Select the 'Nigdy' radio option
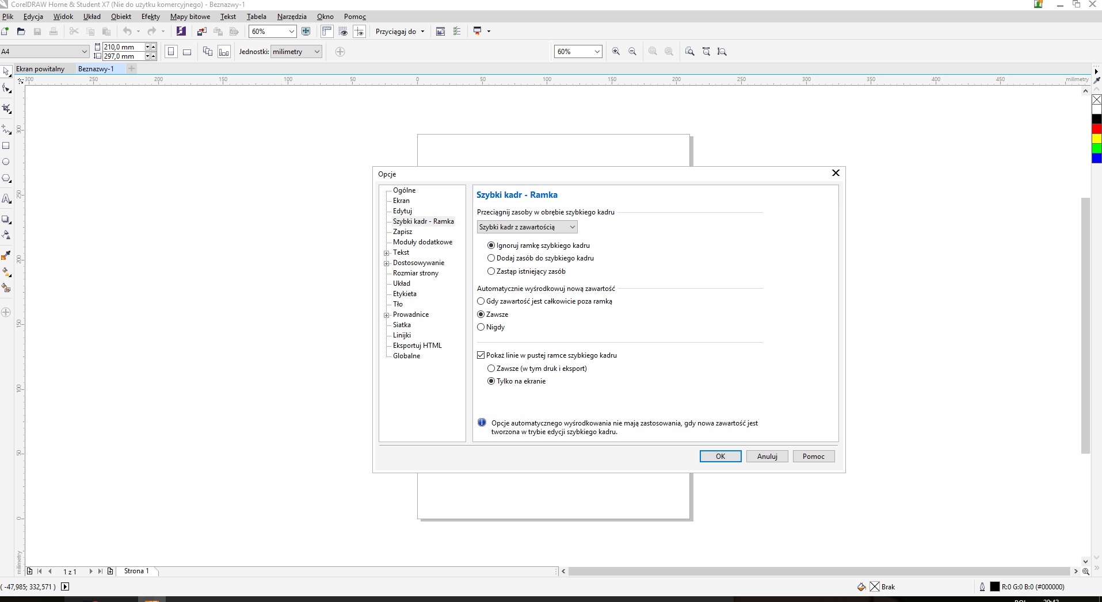Screen dimensions: 1102x602 (481, 327)
